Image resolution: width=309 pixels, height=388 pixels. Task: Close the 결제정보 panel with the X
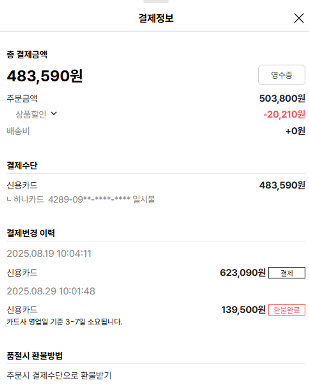point(299,18)
